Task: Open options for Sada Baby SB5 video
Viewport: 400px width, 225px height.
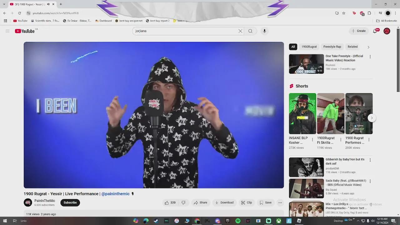Action: tap(370, 181)
